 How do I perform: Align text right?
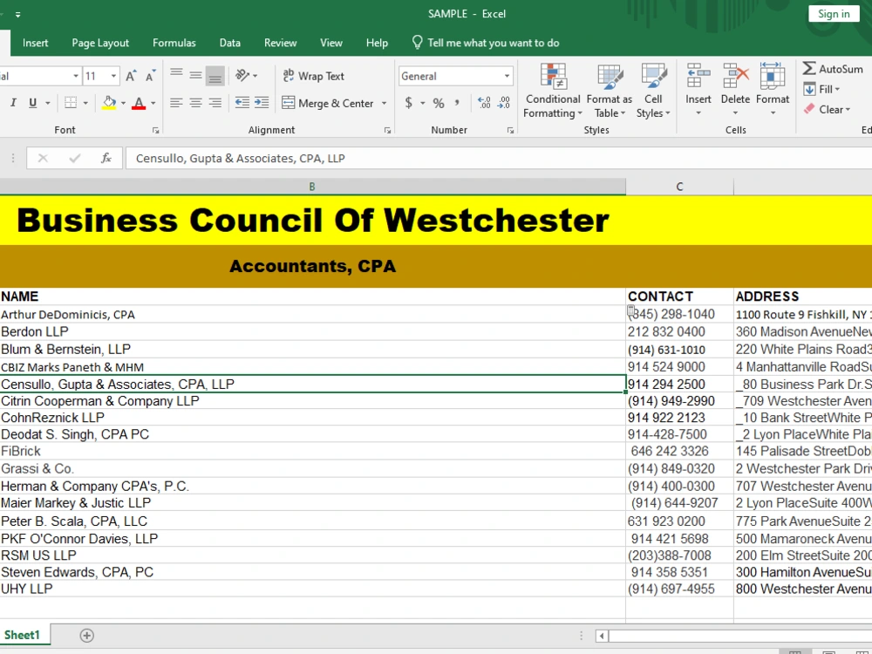215,103
